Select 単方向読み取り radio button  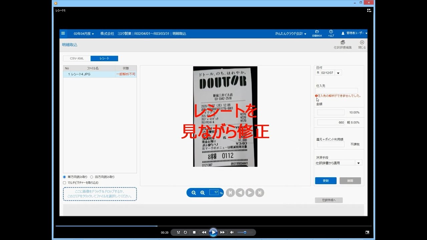click(64, 177)
